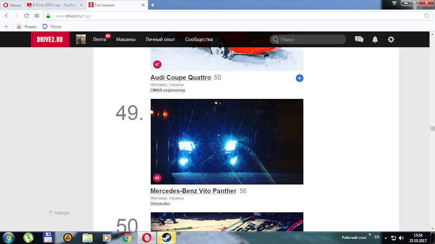Image resolution: width=435 pixels, height=244 pixels.
Task: Add a bookmark with plus icon
Action: pyautogui.click(x=6, y=27)
